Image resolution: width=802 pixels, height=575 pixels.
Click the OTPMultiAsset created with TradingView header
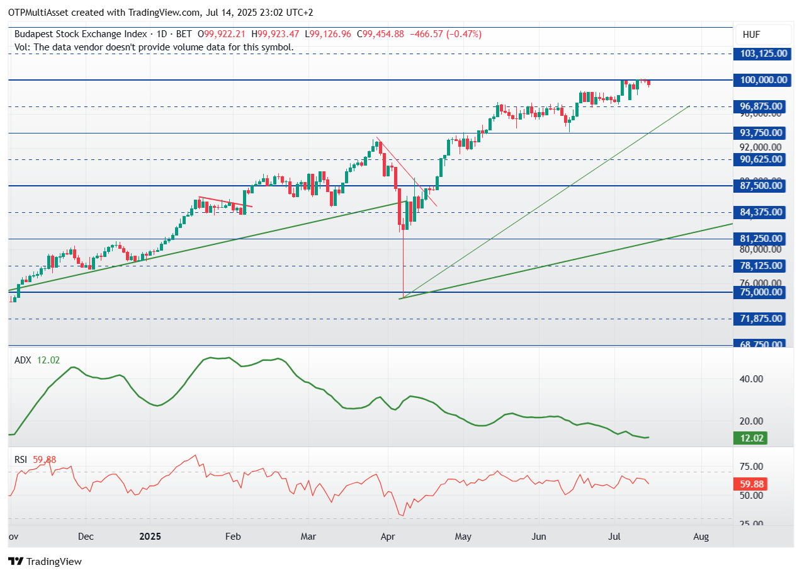click(161, 12)
